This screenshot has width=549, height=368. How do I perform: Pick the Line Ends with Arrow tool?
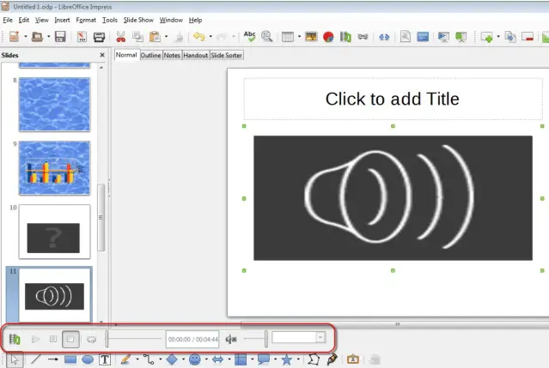click(x=53, y=359)
